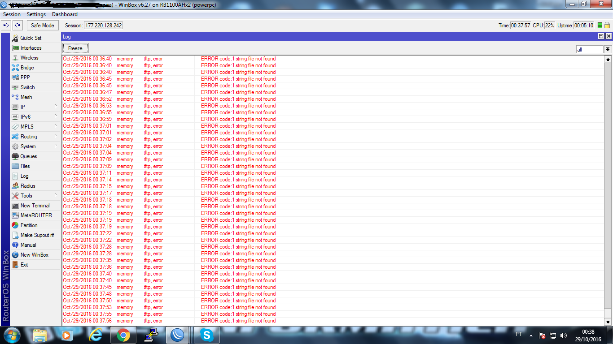Click the padlock secure-session icon

tap(607, 26)
